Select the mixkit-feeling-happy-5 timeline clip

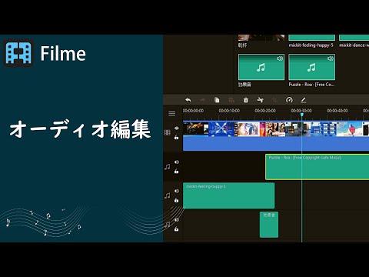click(x=228, y=195)
